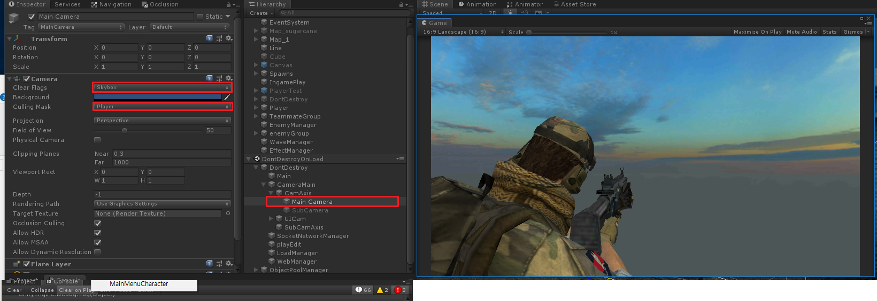The image size is (877, 301).
Task: Open DontDestroyOnLoad scene options menu icon
Action: pos(400,159)
